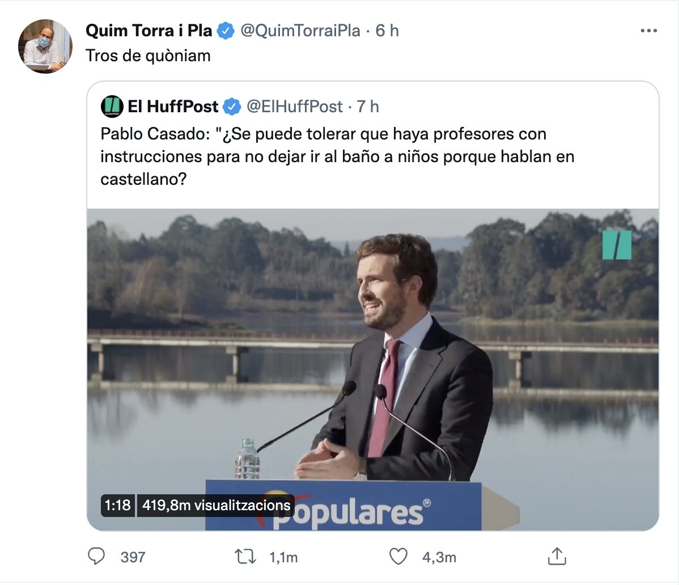Click the 7 h quoted tweet timestamp

coord(368,107)
